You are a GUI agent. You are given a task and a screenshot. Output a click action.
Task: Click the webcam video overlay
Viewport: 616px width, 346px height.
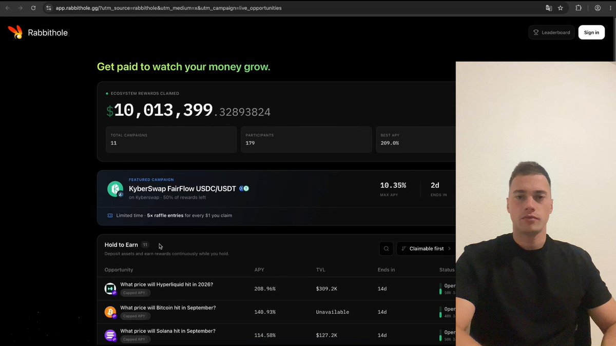535,203
